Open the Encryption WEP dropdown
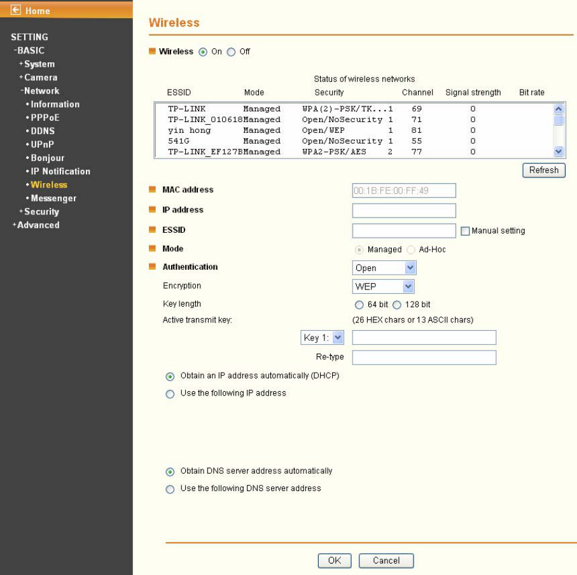 click(383, 287)
